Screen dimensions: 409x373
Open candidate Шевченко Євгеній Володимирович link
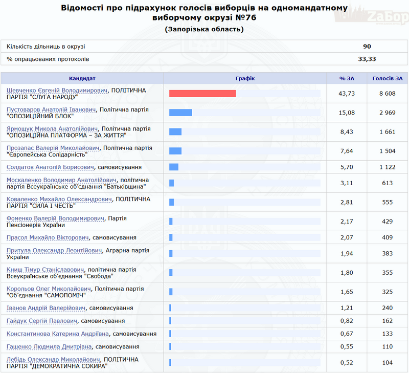pos(57,91)
